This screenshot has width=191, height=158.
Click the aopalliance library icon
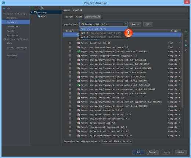(x=79, y=98)
